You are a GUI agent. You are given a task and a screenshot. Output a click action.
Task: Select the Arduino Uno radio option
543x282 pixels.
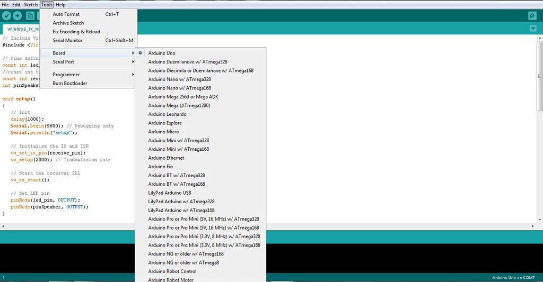[140, 53]
